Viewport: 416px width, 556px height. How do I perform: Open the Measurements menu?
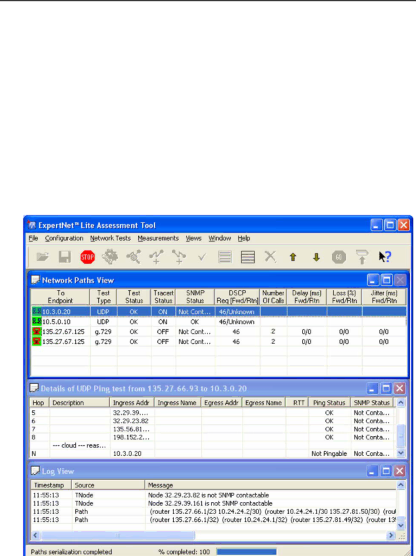click(x=158, y=238)
